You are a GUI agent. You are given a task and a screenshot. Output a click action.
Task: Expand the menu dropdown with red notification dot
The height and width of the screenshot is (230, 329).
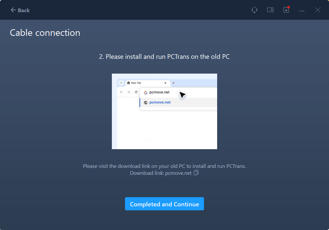[286, 10]
